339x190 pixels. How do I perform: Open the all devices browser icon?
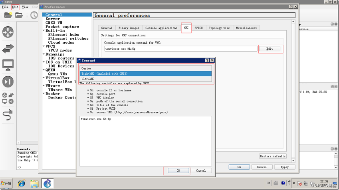pyautogui.click(x=8, y=98)
